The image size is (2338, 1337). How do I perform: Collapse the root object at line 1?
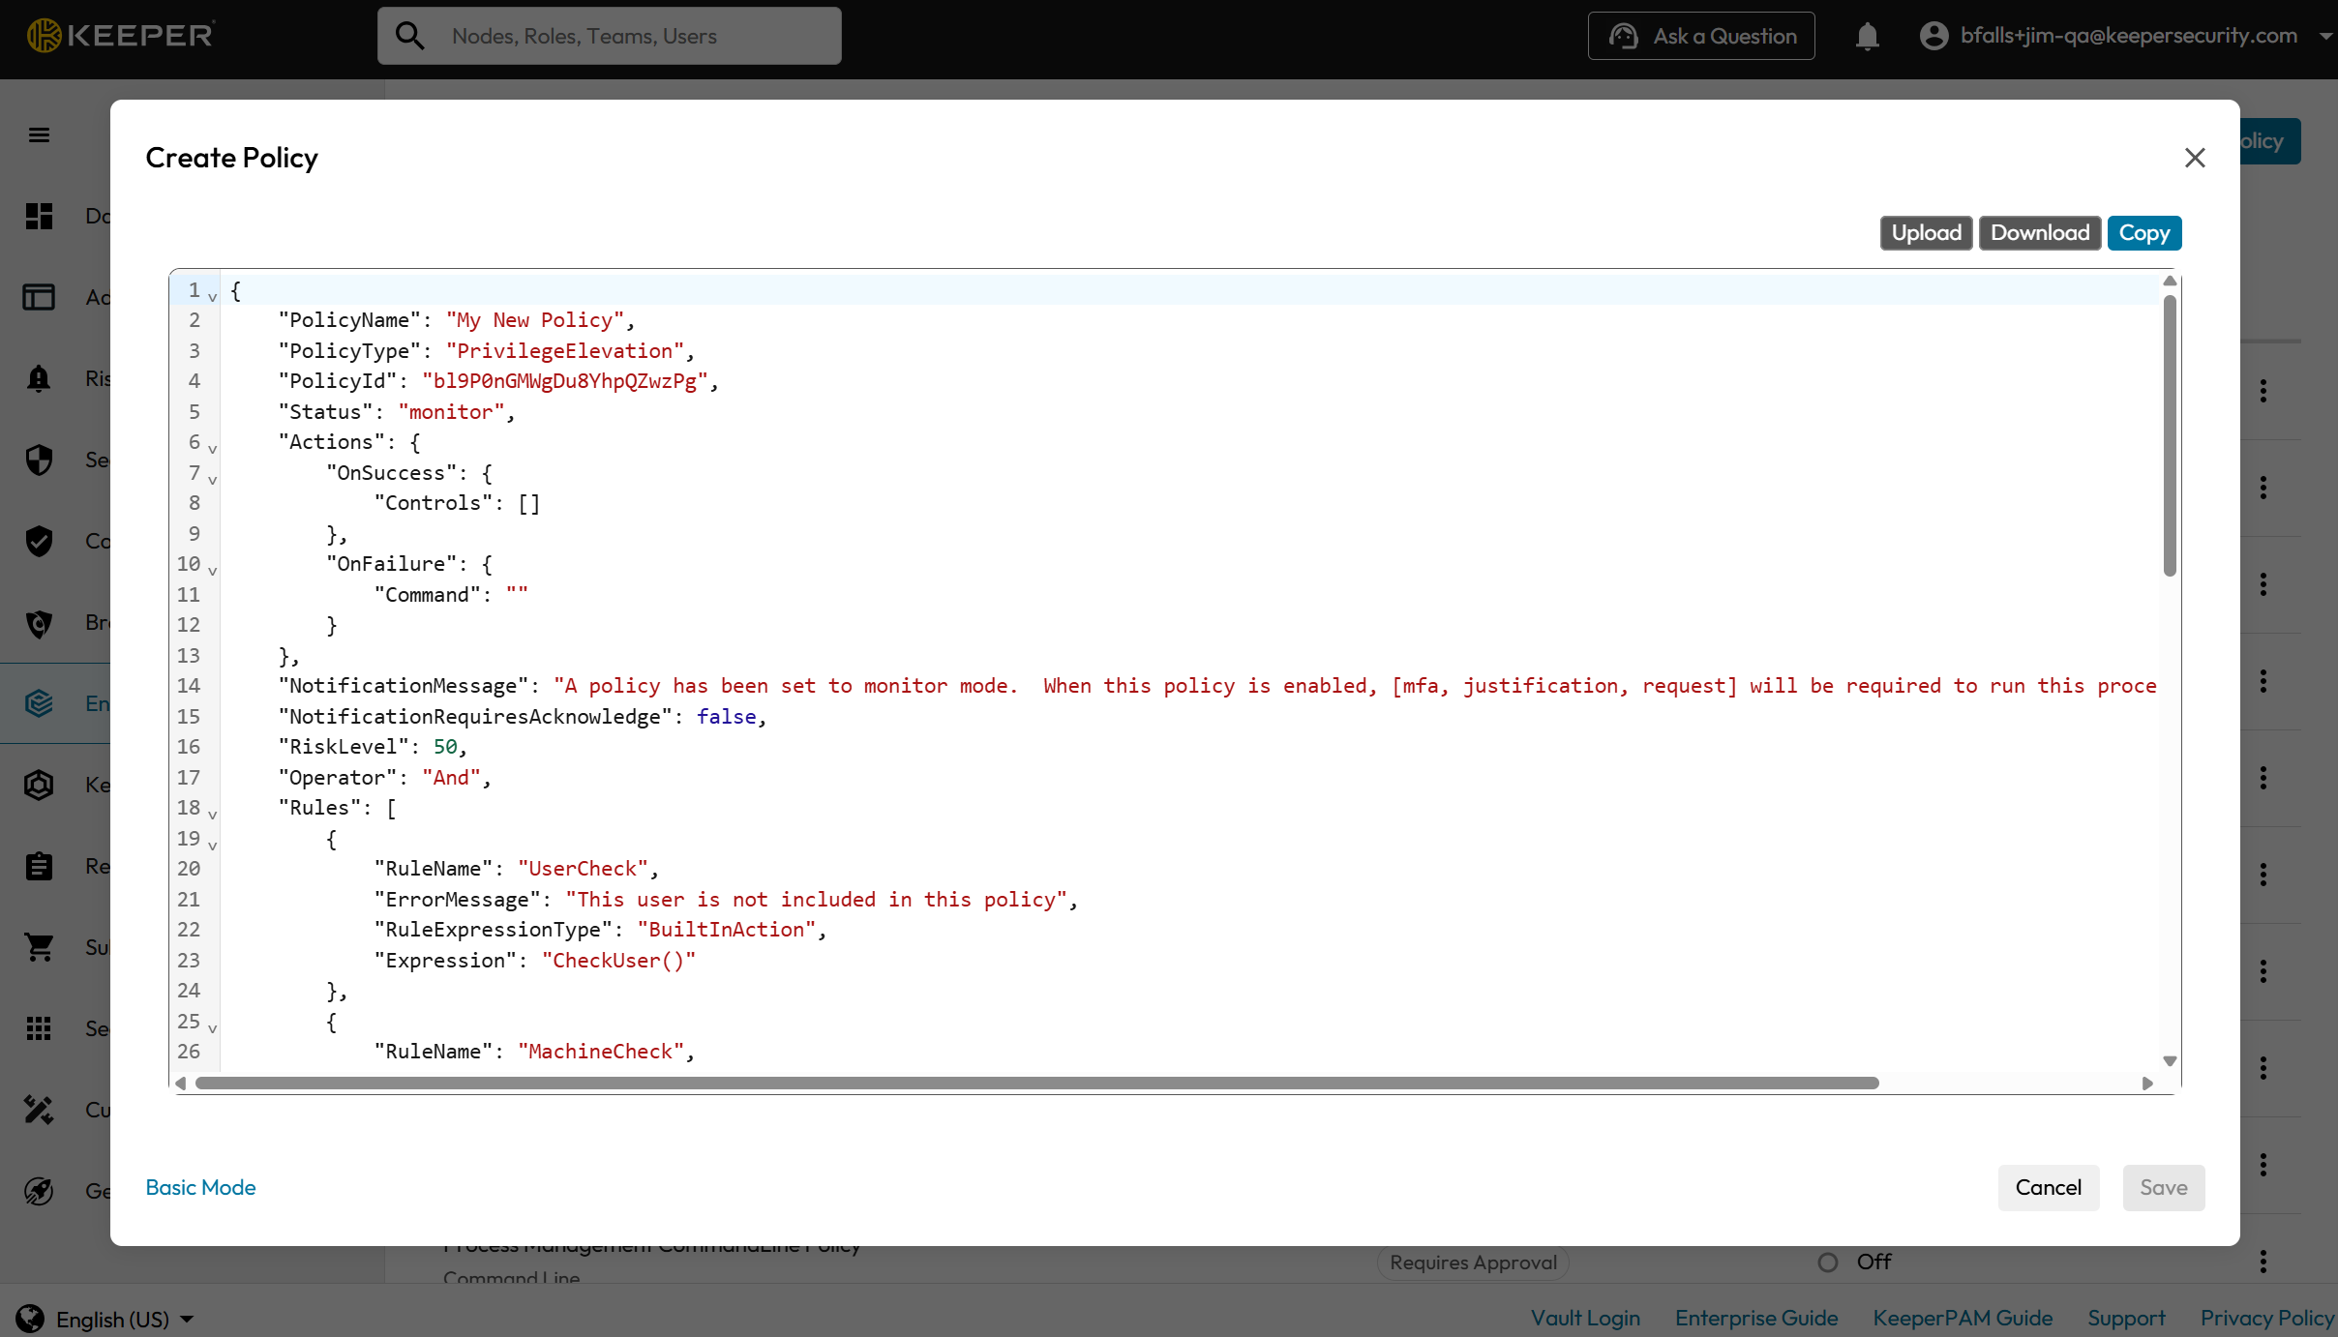coord(213,296)
